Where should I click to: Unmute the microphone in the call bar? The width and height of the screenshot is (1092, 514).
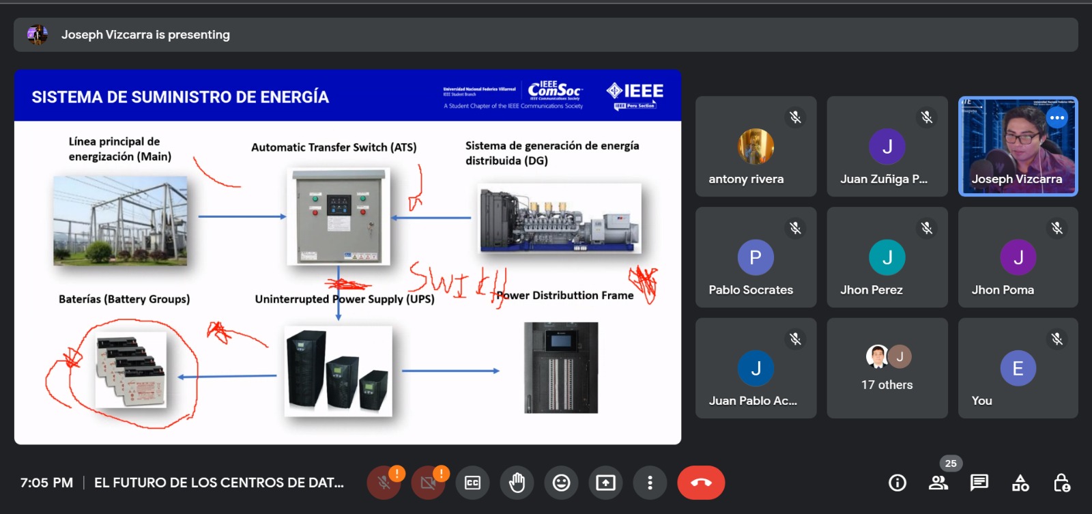point(384,483)
